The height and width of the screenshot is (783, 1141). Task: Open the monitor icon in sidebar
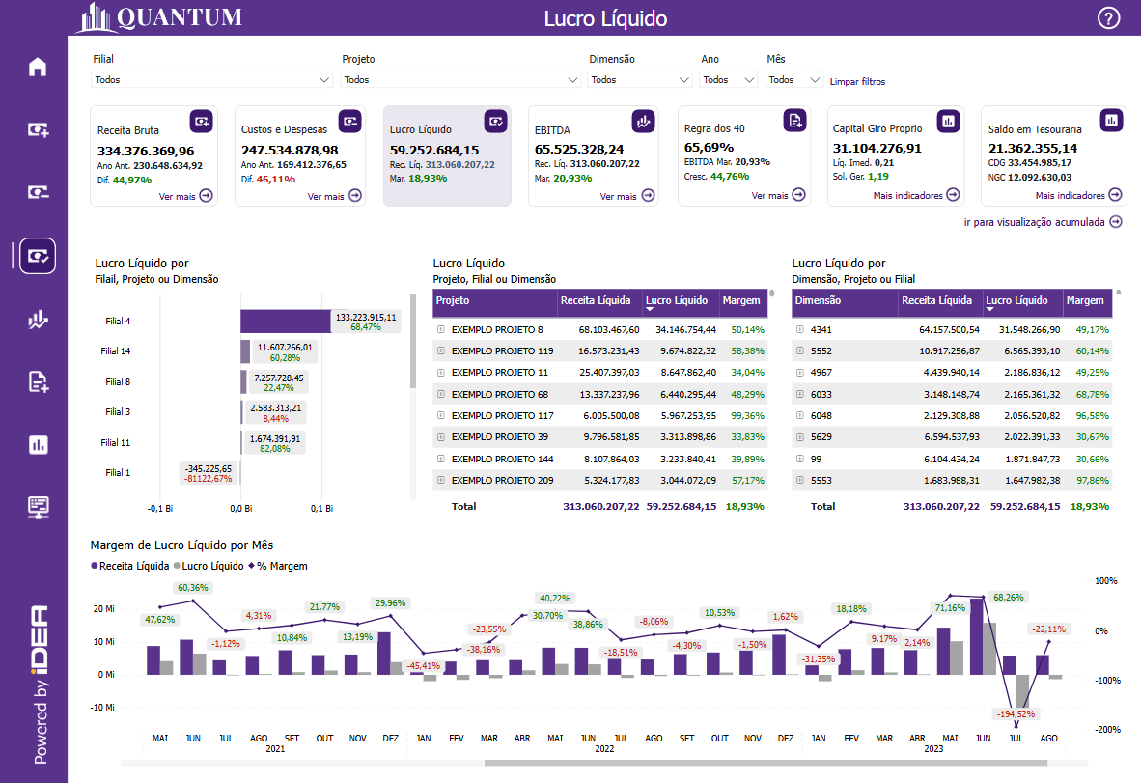pyautogui.click(x=38, y=507)
